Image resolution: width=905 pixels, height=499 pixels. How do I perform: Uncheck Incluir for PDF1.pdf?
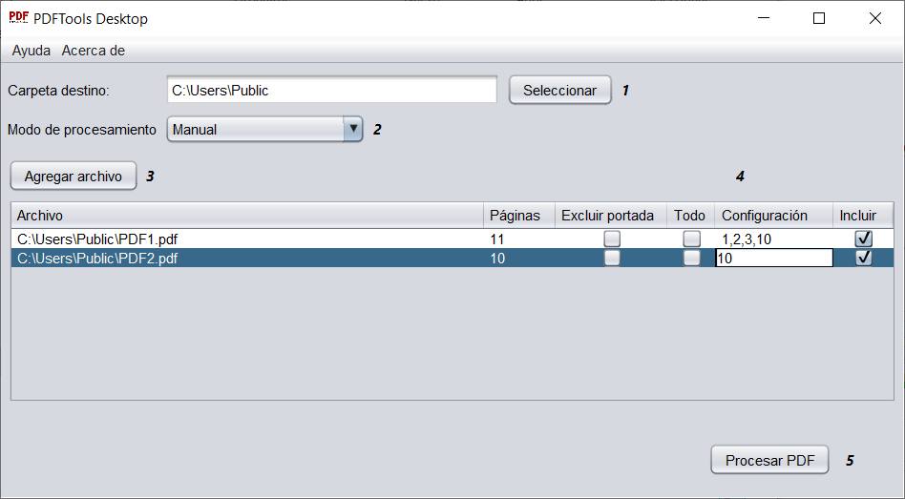coord(863,239)
